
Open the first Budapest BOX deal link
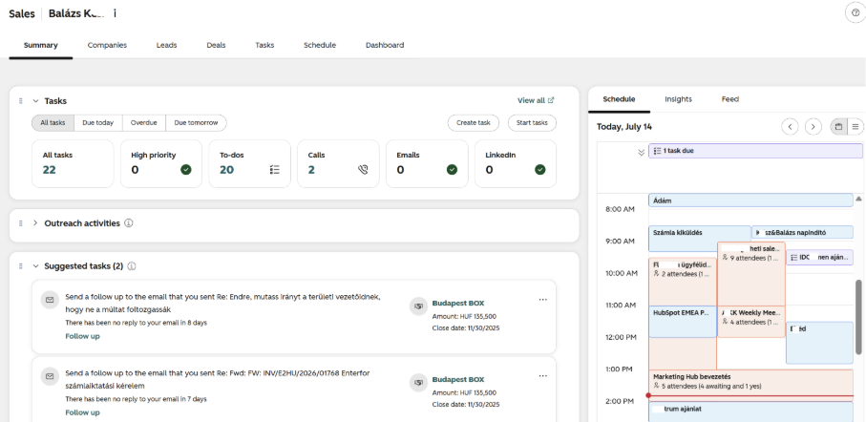(458, 303)
